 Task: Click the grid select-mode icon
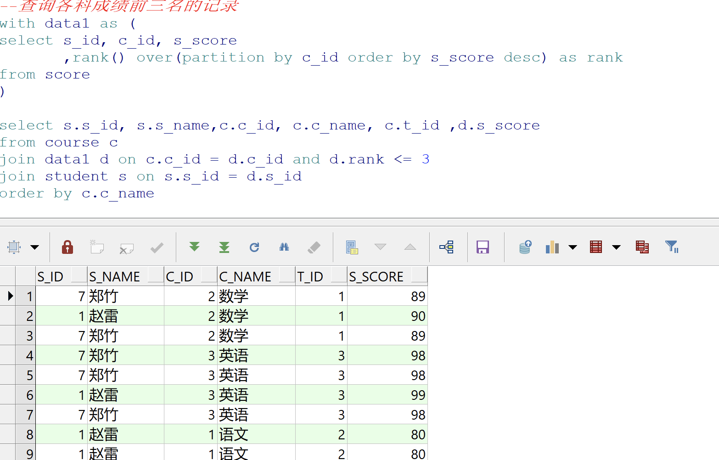pos(14,247)
